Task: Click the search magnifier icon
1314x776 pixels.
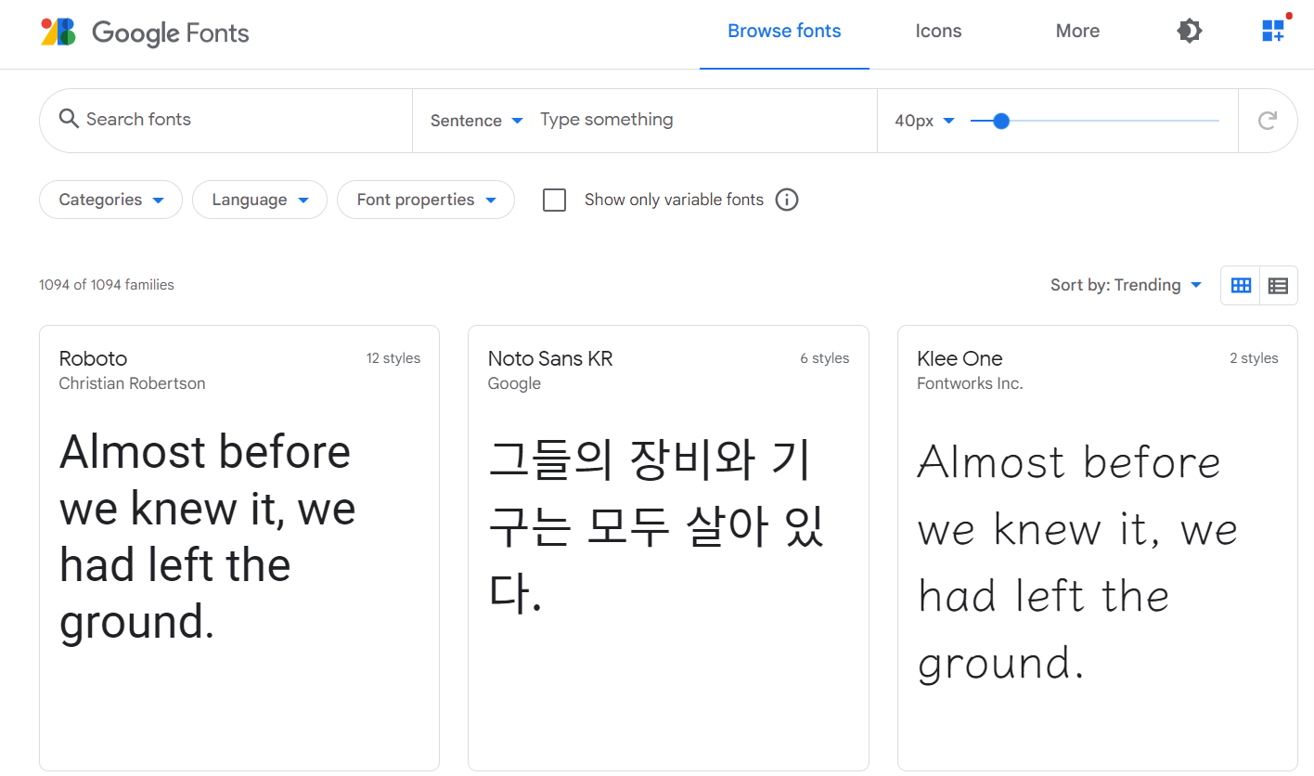Action: 68,119
